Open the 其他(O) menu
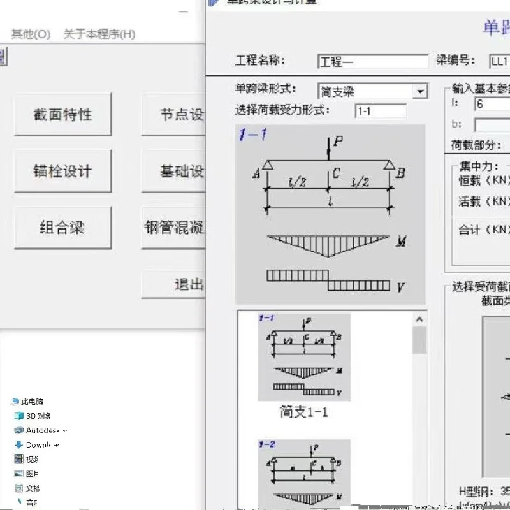Image resolution: width=510 pixels, height=510 pixels. [31, 34]
